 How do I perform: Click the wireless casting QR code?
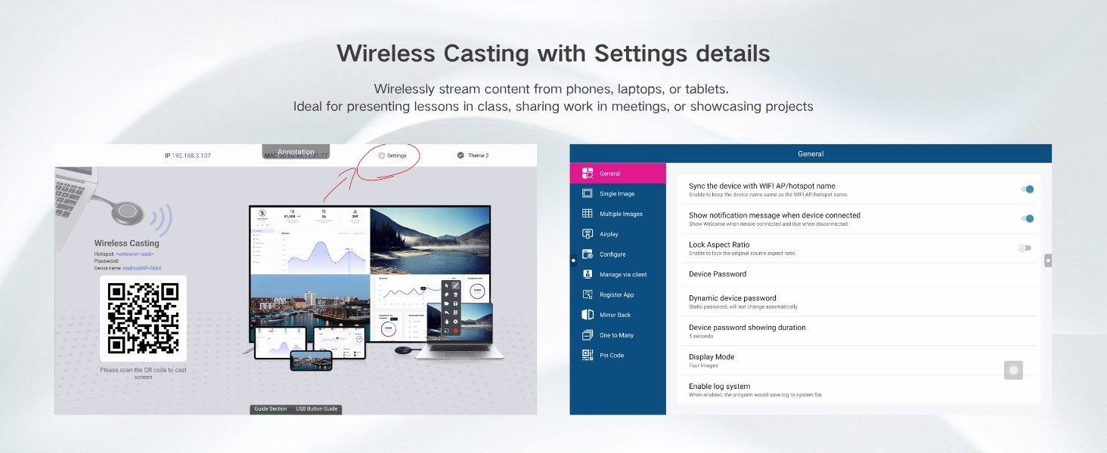coord(143,318)
